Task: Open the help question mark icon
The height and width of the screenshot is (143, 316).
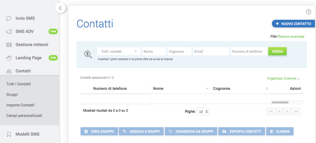Action: click(308, 12)
